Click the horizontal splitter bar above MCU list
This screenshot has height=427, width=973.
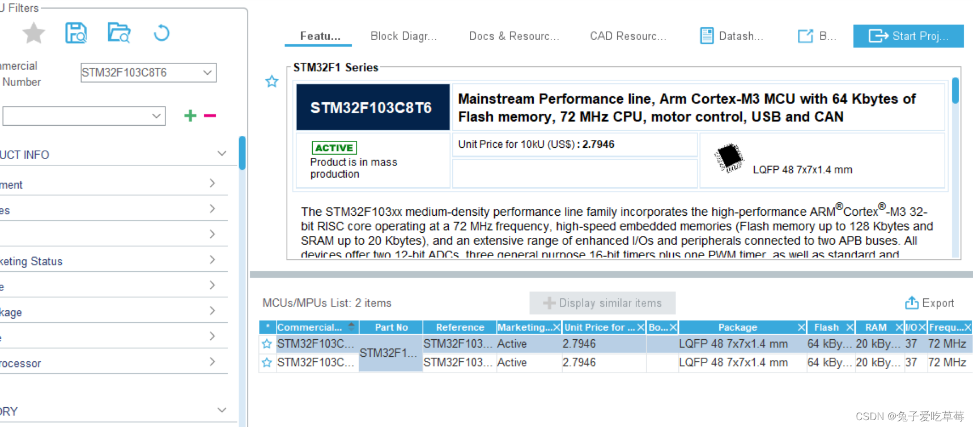(x=611, y=275)
